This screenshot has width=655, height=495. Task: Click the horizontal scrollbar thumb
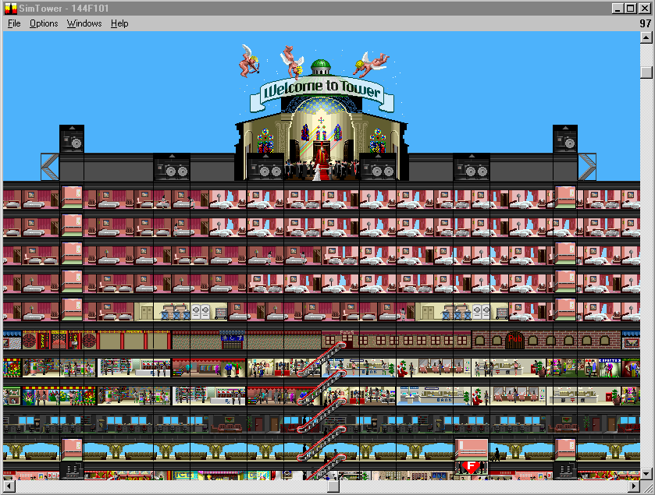(x=333, y=486)
